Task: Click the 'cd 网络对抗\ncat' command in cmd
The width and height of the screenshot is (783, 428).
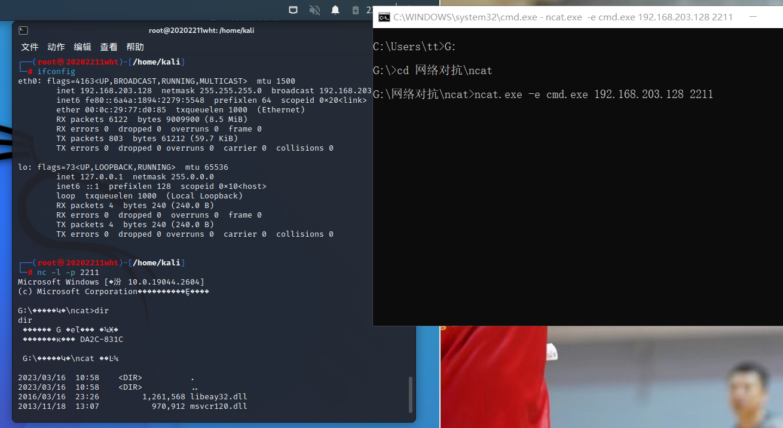Action: [x=445, y=71]
